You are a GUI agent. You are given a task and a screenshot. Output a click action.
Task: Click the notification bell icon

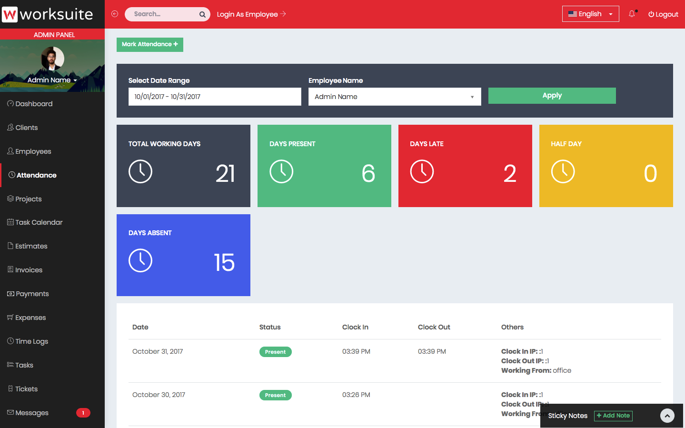pos(632,14)
